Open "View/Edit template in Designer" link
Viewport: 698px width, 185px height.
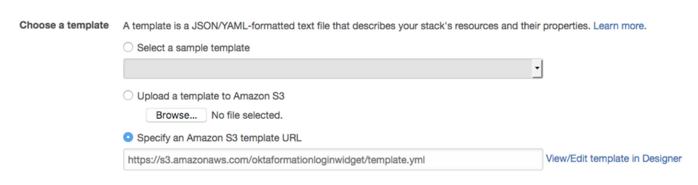click(x=613, y=158)
